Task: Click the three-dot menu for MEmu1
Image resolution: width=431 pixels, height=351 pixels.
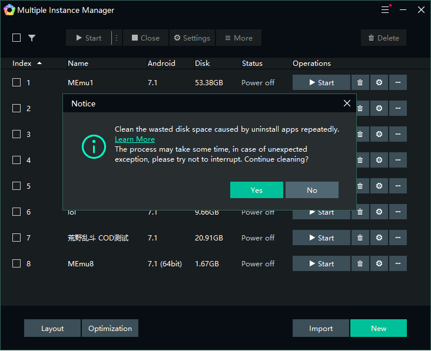Action: point(397,83)
